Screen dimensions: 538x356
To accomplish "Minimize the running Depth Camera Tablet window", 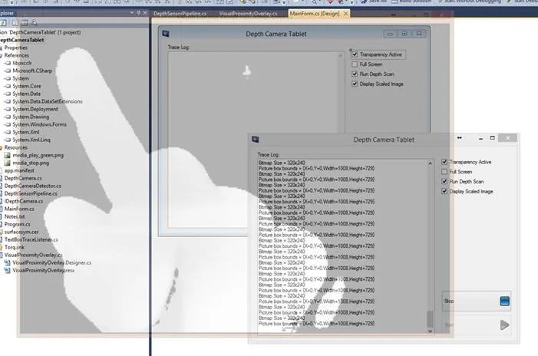I will tap(480, 138).
